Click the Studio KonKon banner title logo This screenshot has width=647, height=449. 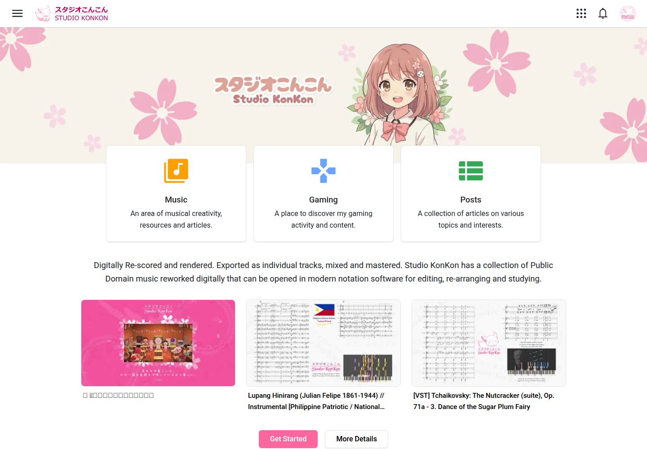click(273, 91)
